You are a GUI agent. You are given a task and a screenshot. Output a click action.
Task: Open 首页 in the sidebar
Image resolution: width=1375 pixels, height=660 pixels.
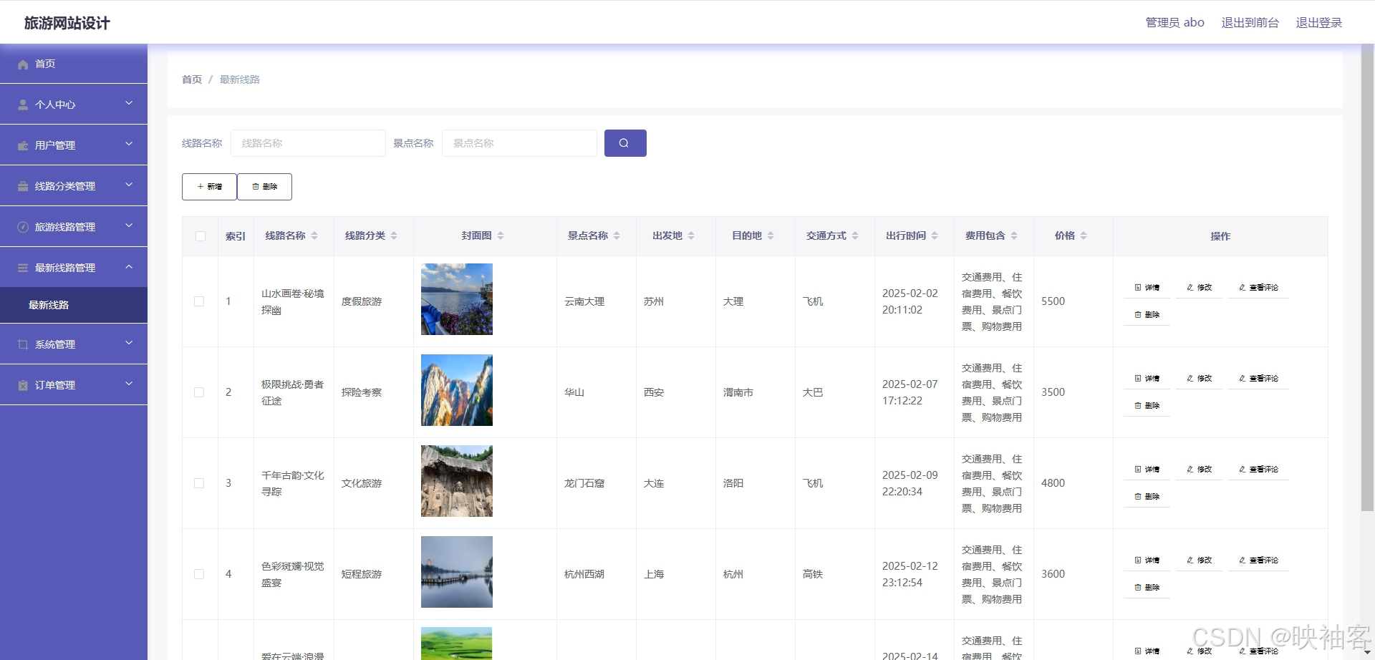click(74, 64)
